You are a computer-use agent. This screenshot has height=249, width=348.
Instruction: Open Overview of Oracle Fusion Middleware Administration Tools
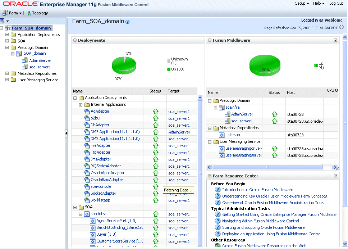coord(273,203)
